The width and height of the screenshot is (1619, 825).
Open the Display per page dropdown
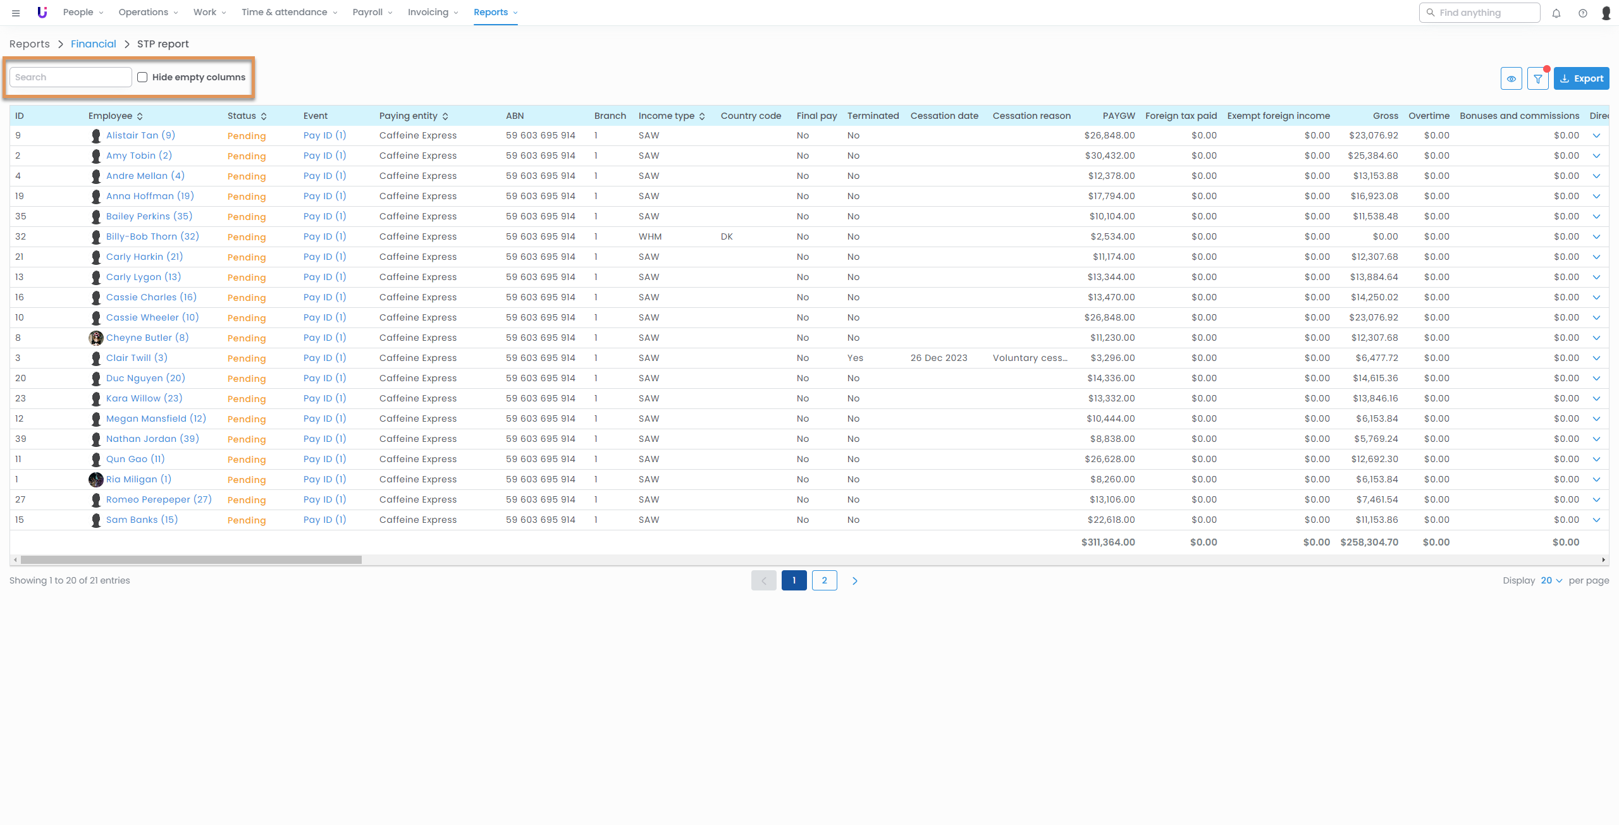point(1551,580)
